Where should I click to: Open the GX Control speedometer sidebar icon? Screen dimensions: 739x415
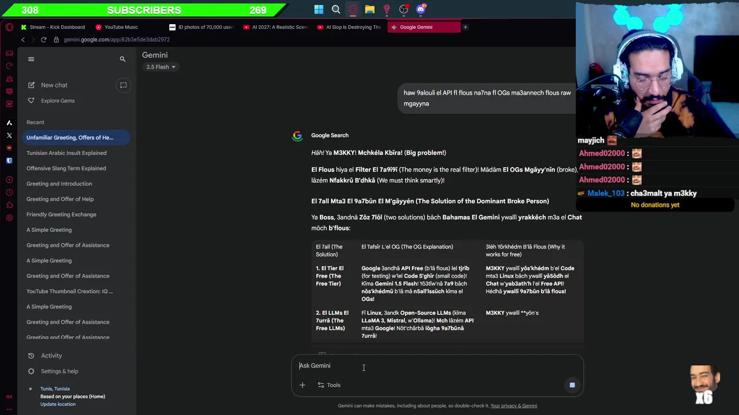coord(9,66)
